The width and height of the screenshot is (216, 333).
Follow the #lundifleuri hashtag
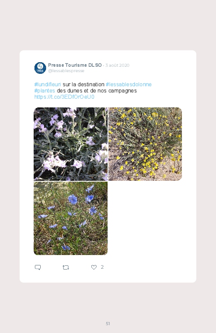48,84
